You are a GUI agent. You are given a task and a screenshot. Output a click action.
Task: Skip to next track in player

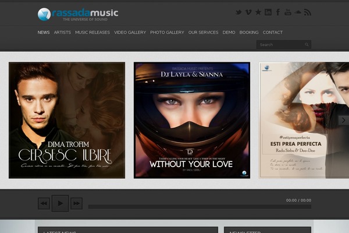tap(76, 203)
